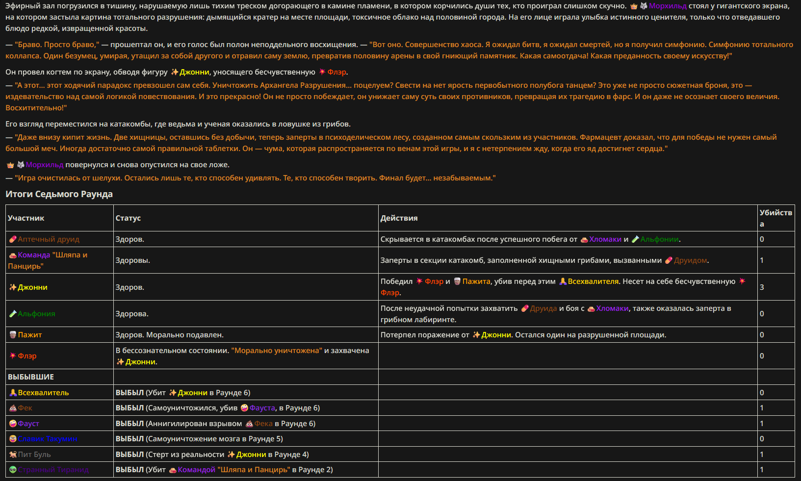
Task: Click status text "Самоуничтожение мозга в Раунде 5"
Action: point(214,439)
